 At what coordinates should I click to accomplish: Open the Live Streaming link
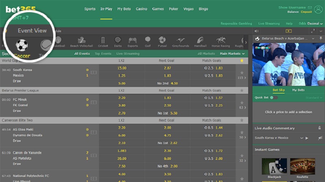[x=269, y=24]
